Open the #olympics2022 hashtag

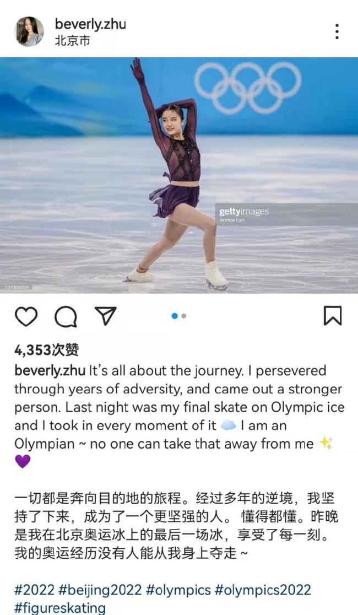[x=263, y=590]
